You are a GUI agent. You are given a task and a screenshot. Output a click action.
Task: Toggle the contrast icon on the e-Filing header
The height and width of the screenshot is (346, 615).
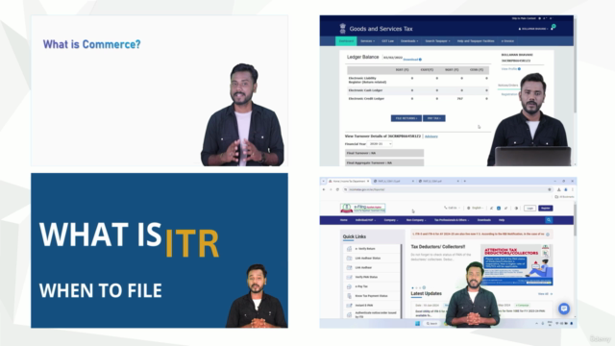[x=516, y=208]
